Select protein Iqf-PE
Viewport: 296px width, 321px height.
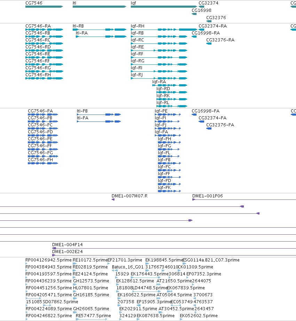coord(168,115)
